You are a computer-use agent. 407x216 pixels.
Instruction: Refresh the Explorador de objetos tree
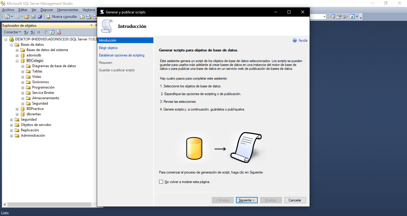coord(52,32)
